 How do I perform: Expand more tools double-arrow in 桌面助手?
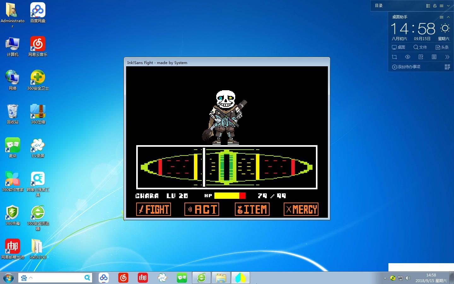pyautogui.click(x=447, y=57)
